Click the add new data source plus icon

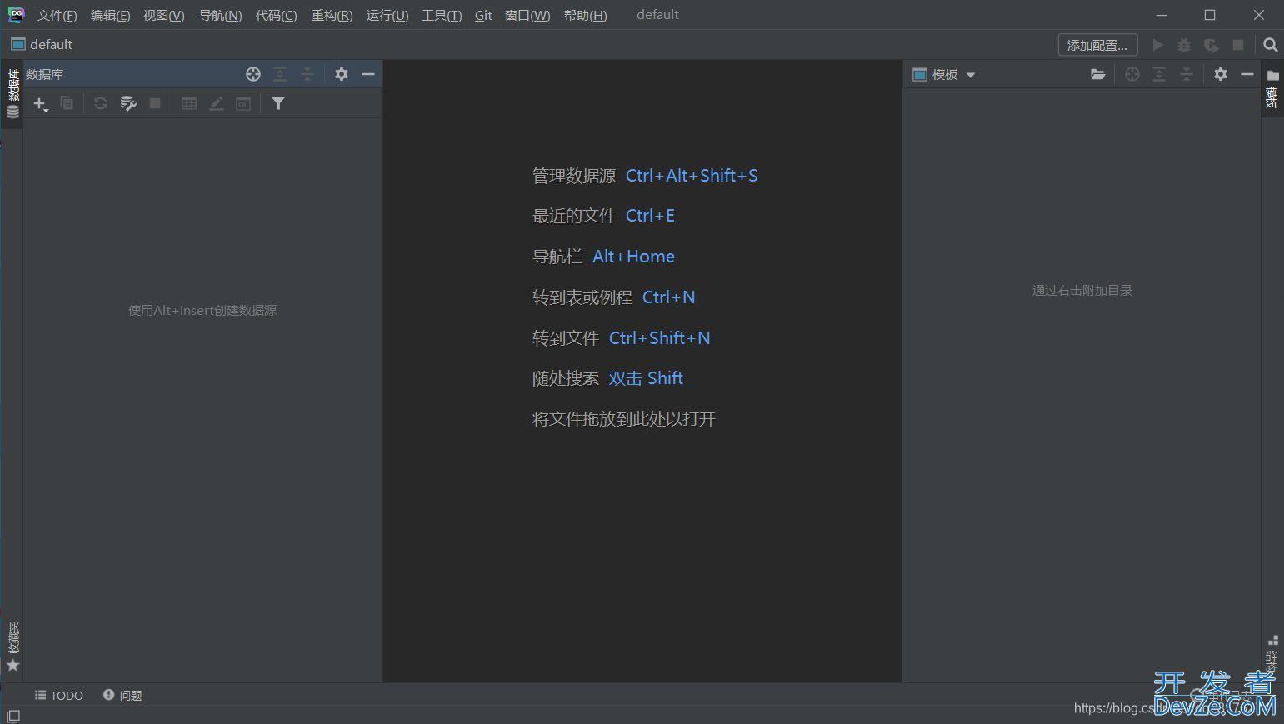coord(40,103)
